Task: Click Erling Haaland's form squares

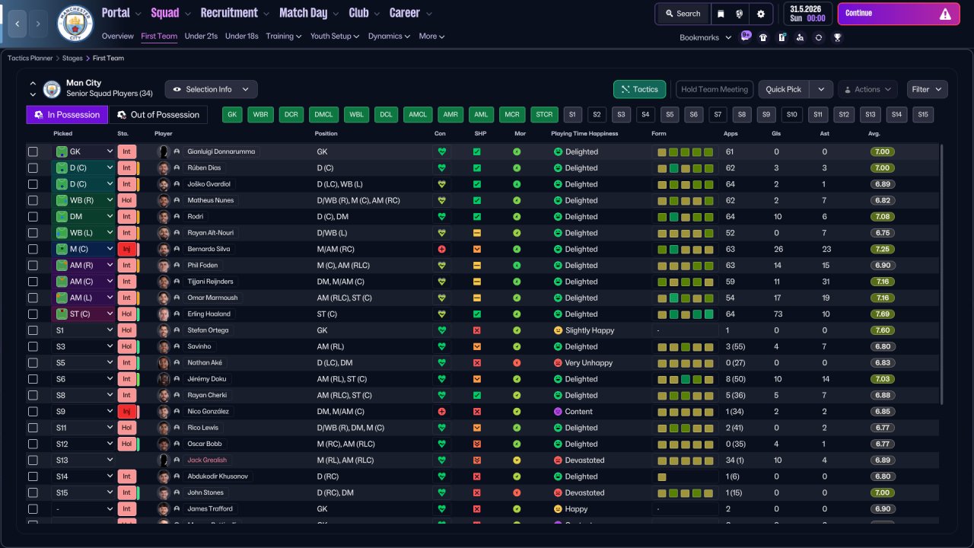Action: pos(685,314)
